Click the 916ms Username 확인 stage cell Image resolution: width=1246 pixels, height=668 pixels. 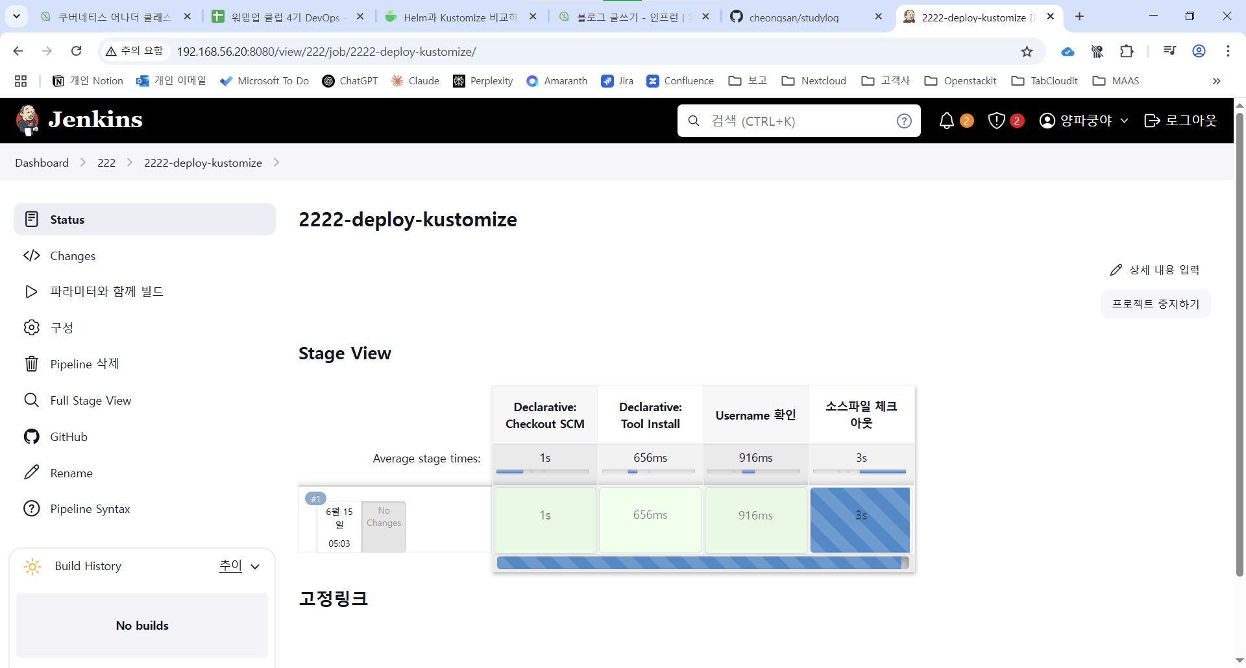pyautogui.click(x=755, y=520)
